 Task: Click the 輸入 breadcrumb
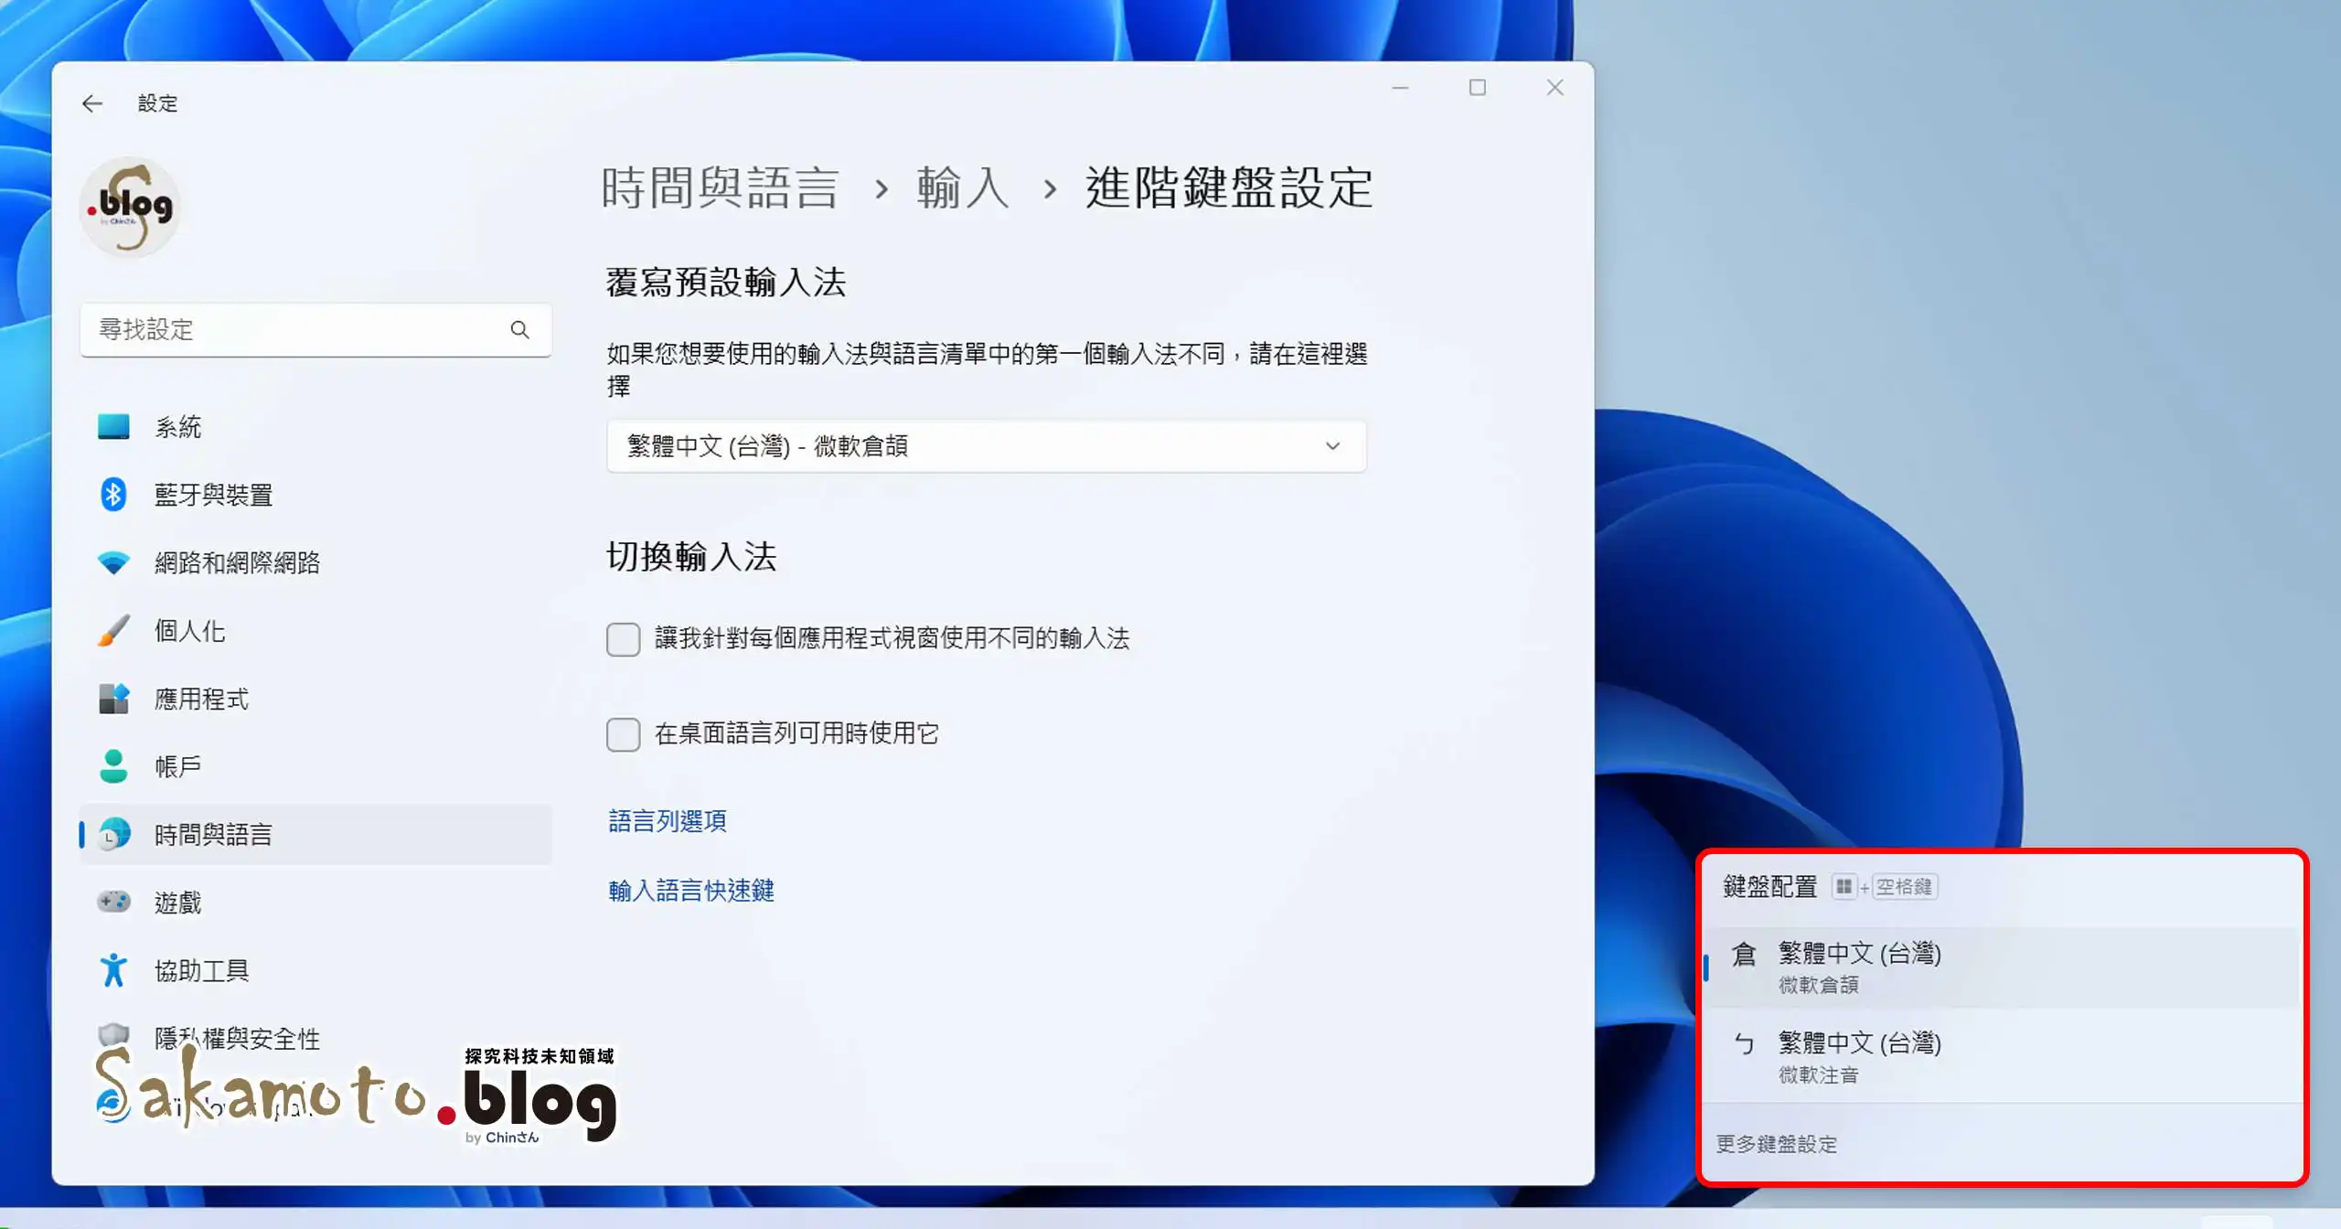962,188
